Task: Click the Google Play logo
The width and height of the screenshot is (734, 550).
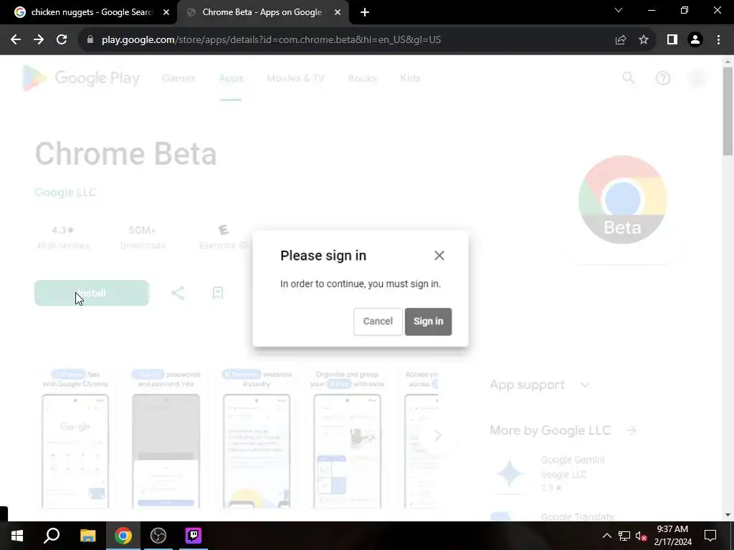Action: click(80, 78)
